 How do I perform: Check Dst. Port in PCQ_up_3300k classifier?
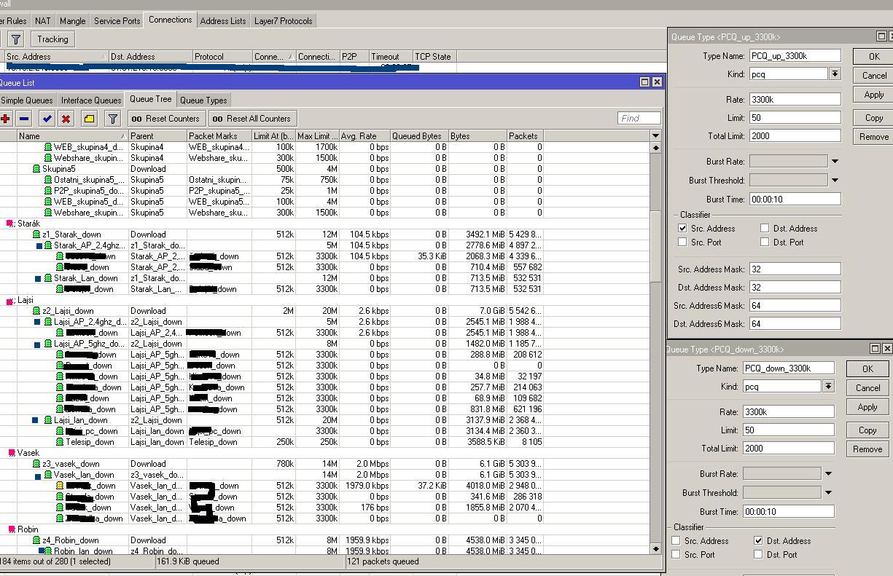(x=765, y=242)
